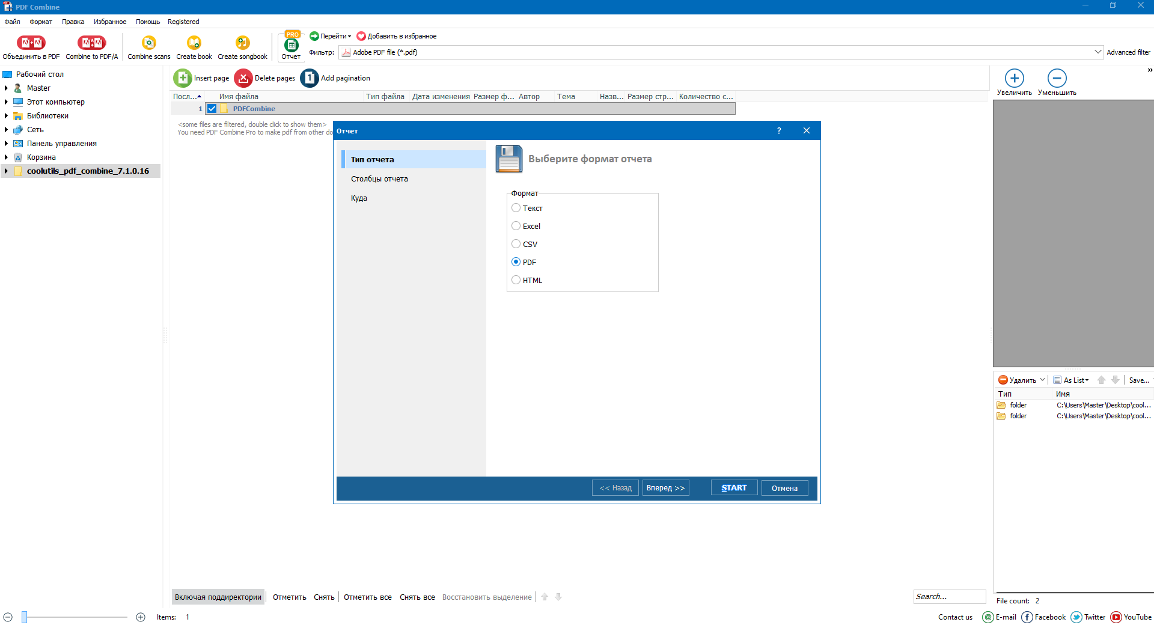The height and width of the screenshot is (625, 1154).
Task: Open the Избранное menu
Action: pyautogui.click(x=110, y=22)
